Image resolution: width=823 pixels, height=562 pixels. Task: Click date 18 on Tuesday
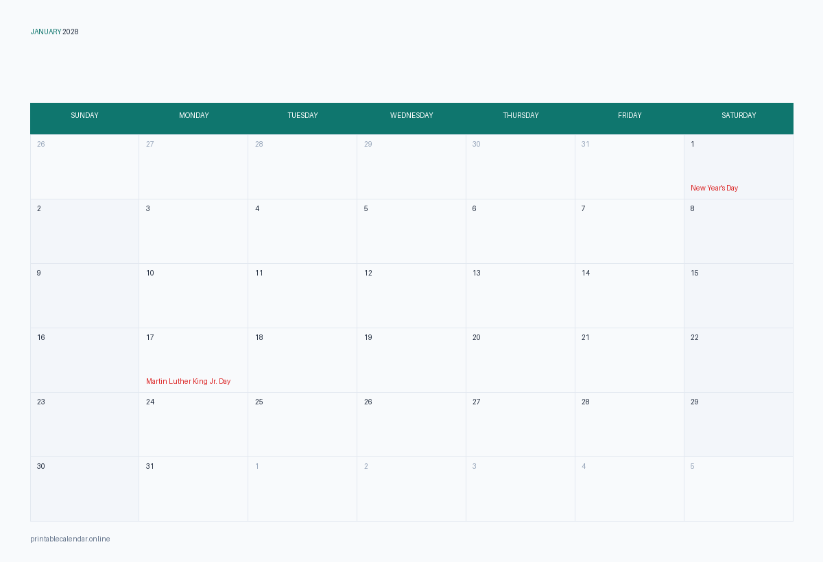(x=259, y=337)
